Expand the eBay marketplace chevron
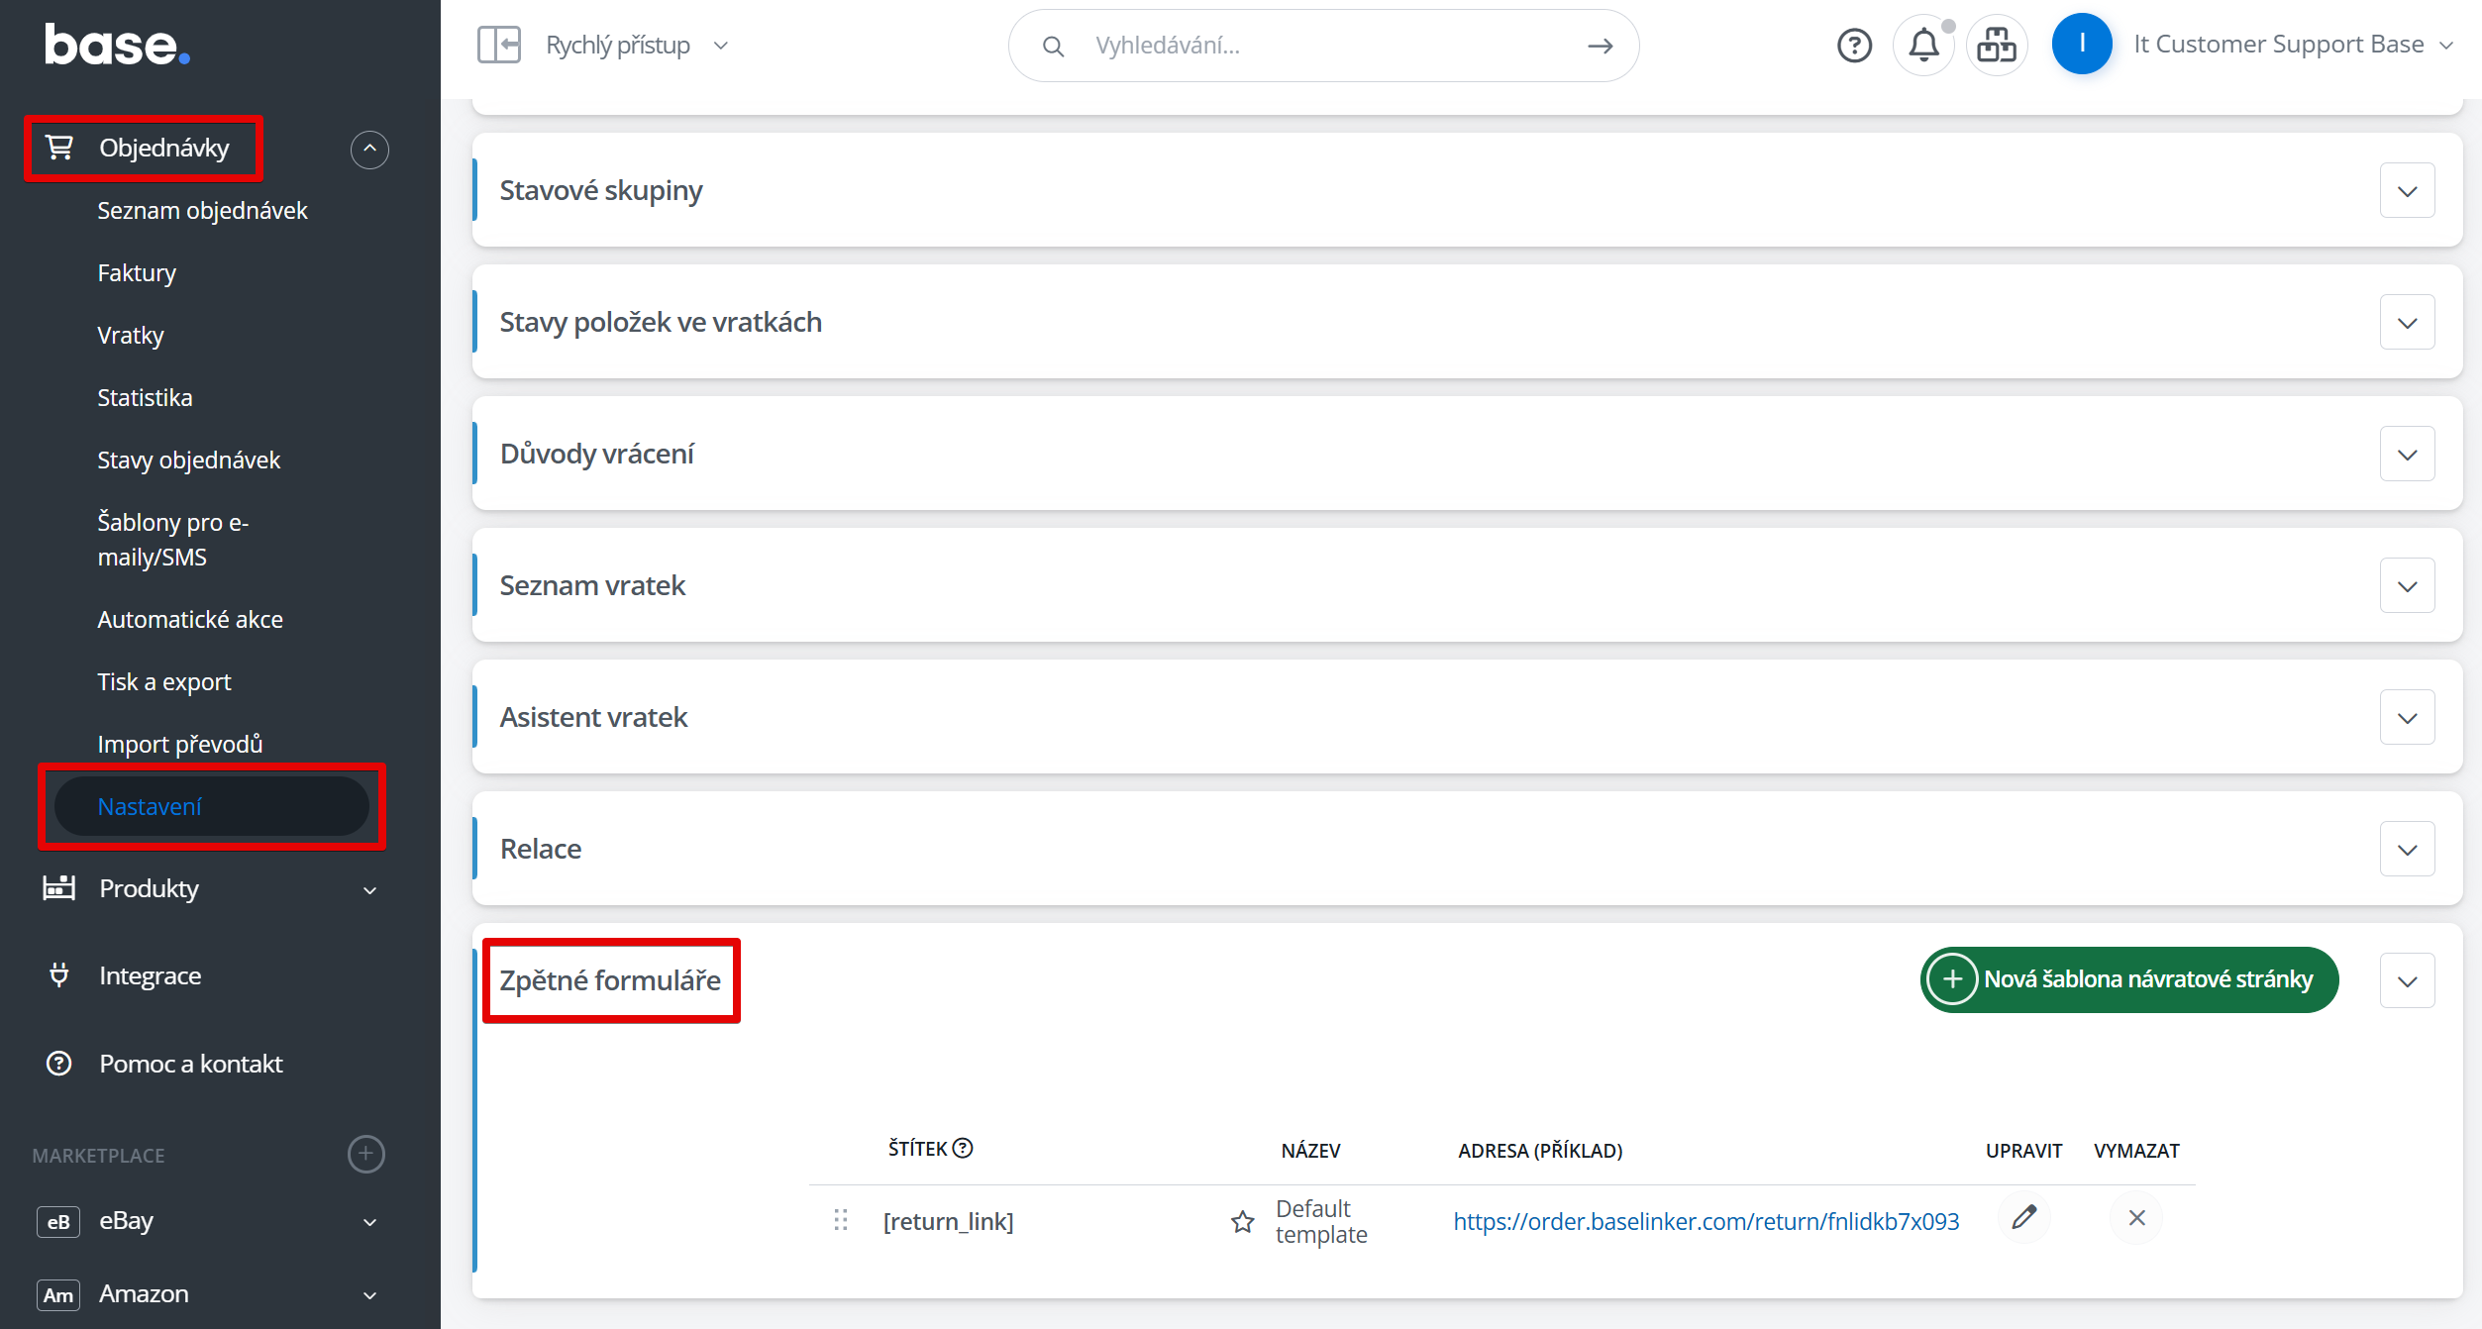Image resolution: width=2482 pixels, height=1329 pixels. click(370, 1222)
